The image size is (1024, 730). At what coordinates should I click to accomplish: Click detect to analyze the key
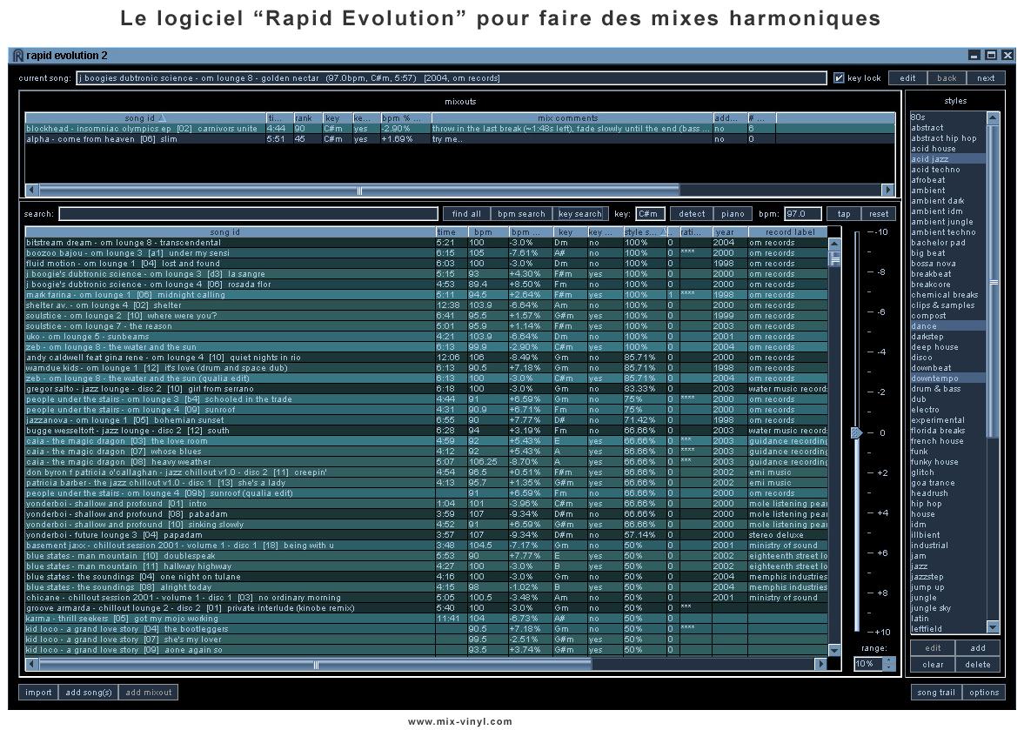tap(692, 213)
